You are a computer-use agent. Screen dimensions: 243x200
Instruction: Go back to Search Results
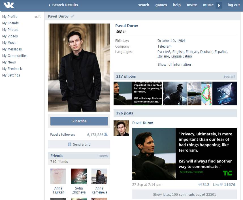[65, 5]
